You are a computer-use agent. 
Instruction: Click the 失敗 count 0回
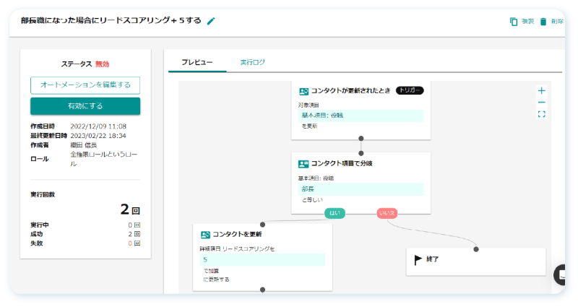134,243
